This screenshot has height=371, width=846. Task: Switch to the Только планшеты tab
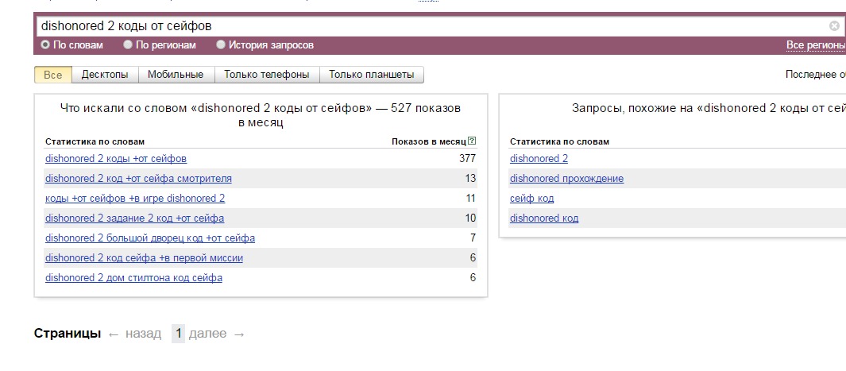click(371, 75)
